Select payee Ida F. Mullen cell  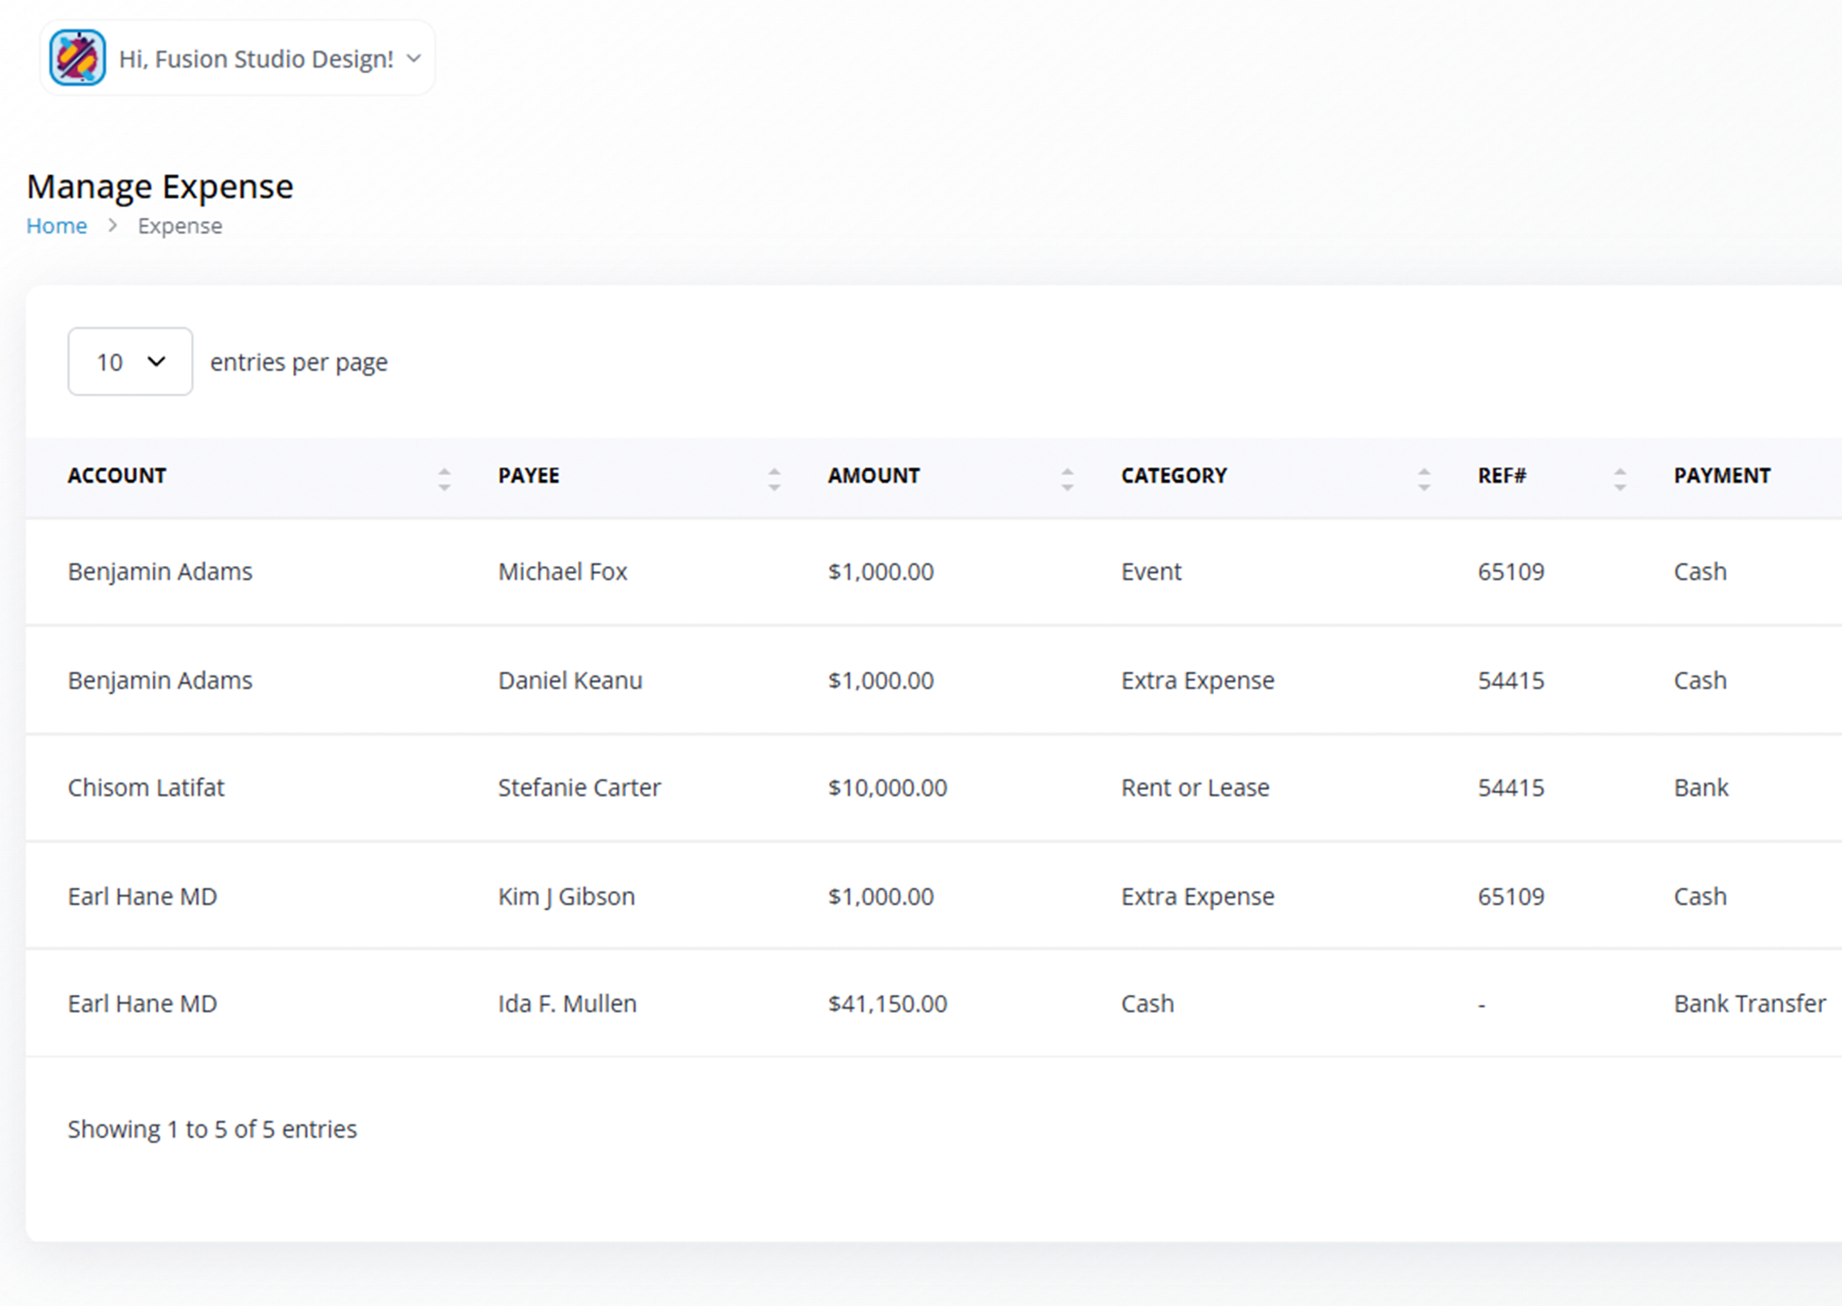pos(567,1004)
